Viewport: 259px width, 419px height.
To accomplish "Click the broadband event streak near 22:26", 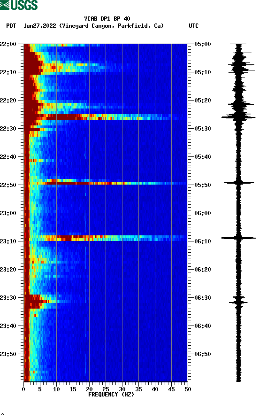I will point(108,117).
